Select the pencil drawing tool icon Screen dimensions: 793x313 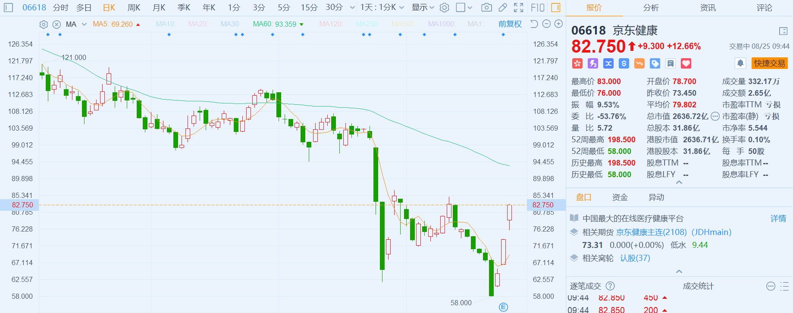[x=502, y=7]
